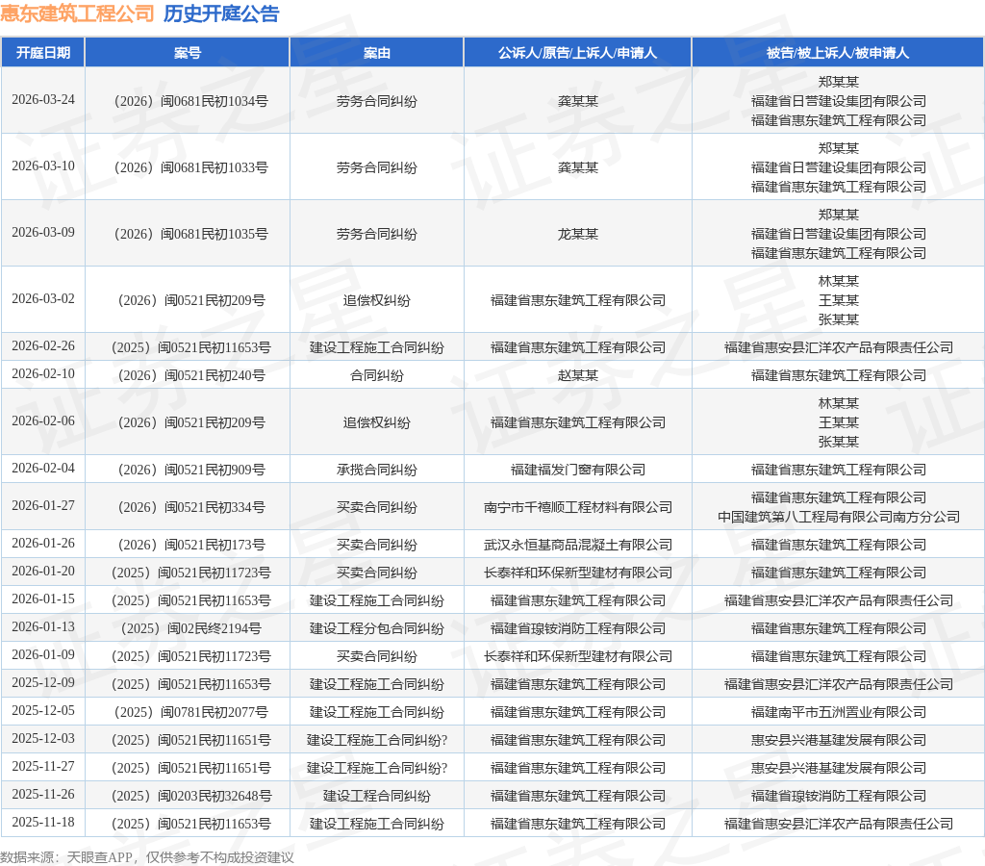Click case number (2026)闽0681民初1035号
The height and width of the screenshot is (866, 985).
tap(190, 235)
